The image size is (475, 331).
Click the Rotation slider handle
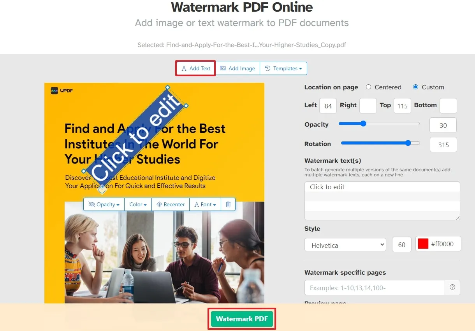(x=408, y=143)
